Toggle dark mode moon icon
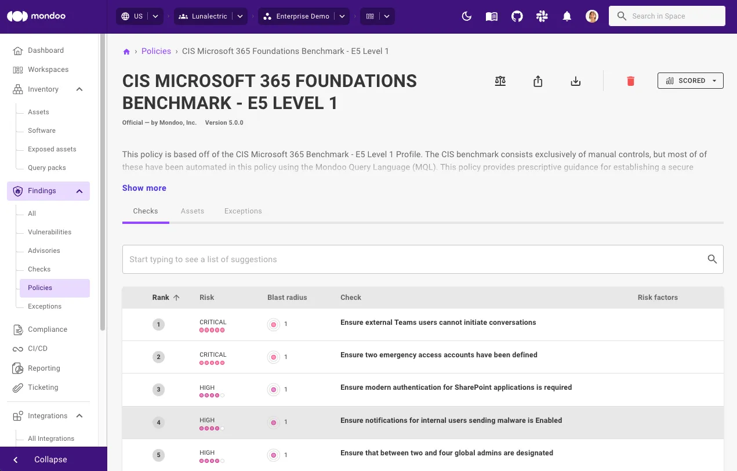The image size is (737, 471). point(466,16)
